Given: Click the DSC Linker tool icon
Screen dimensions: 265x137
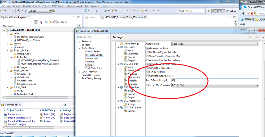Looking at the screenshot, I should [121, 47].
